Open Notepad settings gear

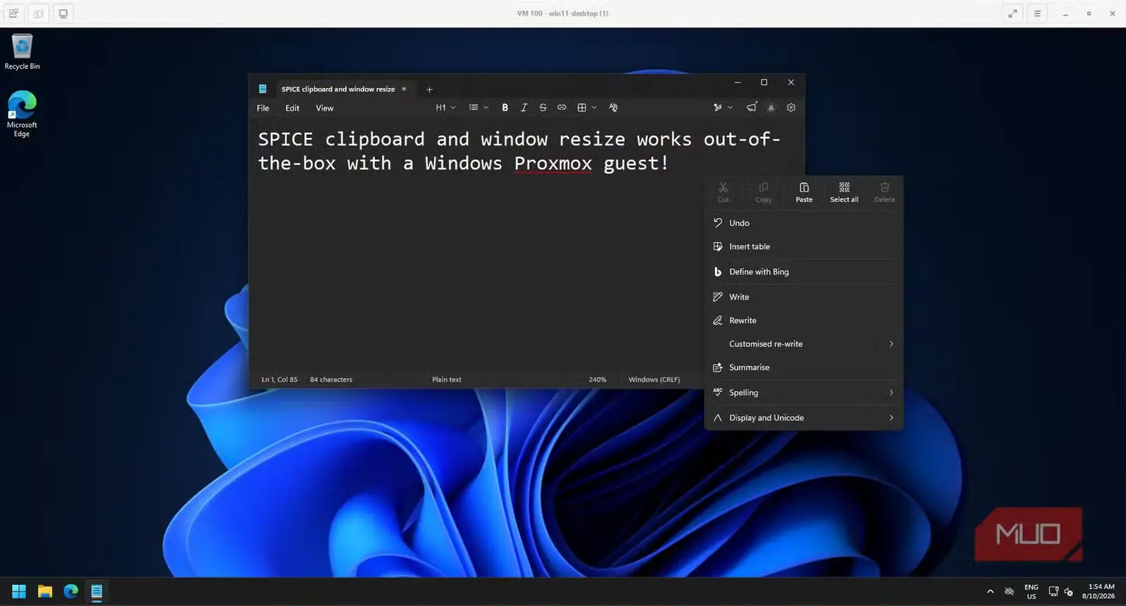point(791,108)
